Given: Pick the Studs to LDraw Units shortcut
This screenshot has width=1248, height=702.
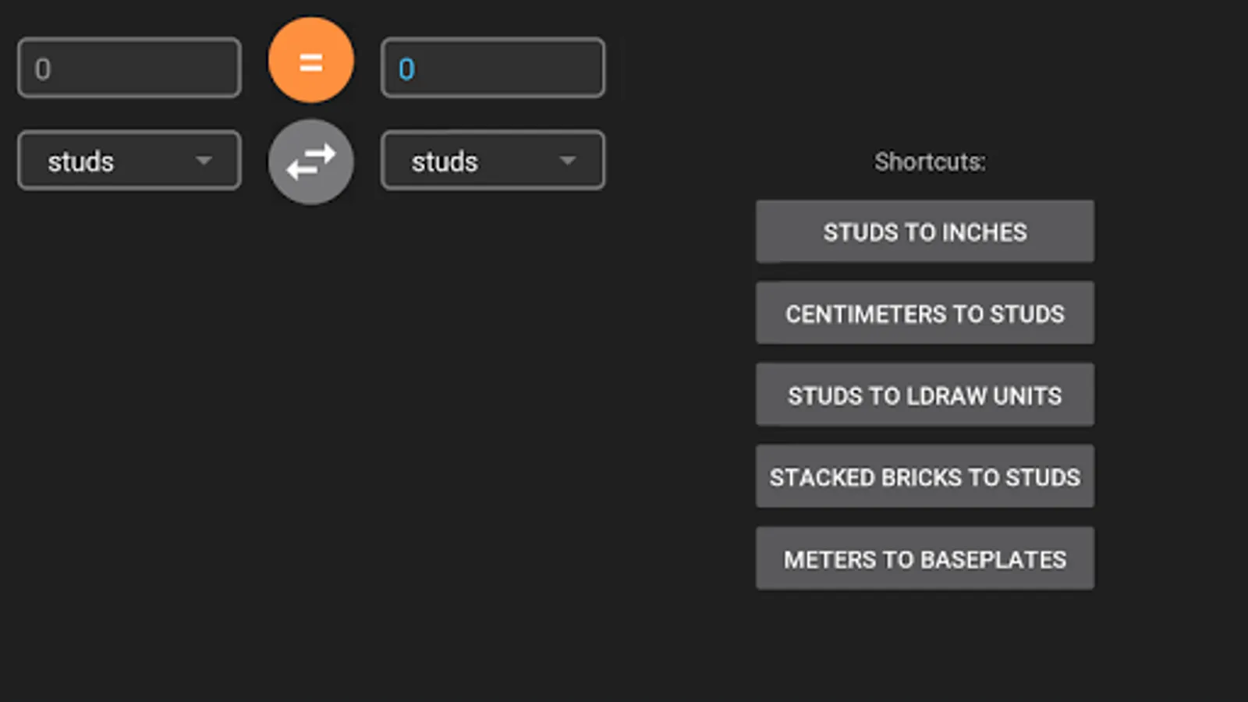Looking at the screenshot, I should pos(924,395).
